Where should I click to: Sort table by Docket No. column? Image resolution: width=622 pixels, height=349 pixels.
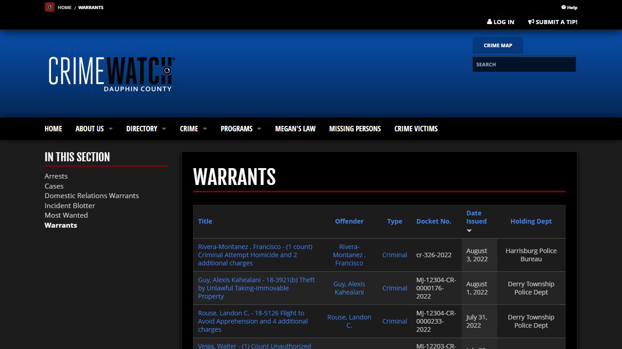coord(433,221)
